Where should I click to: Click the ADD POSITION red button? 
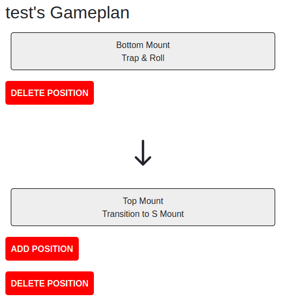[x=42, y=249]
